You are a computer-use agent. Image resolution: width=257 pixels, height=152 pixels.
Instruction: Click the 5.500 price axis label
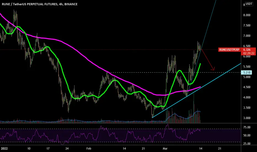click(x=247, y=67)
